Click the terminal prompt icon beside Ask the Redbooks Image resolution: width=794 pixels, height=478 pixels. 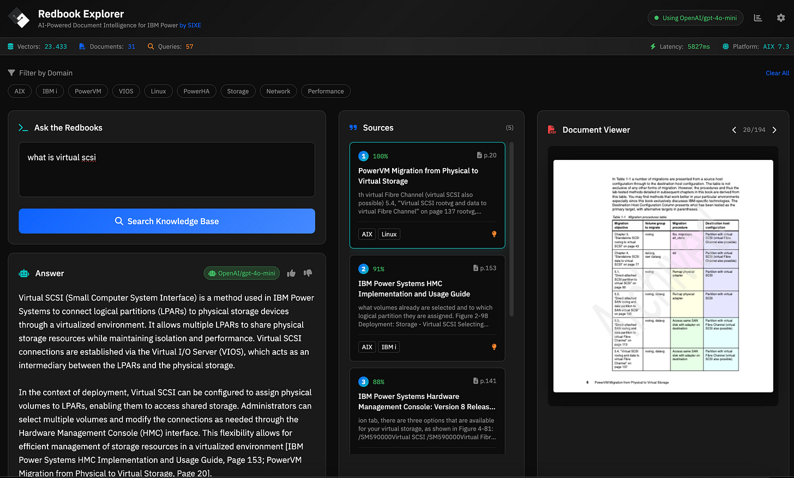23,128
